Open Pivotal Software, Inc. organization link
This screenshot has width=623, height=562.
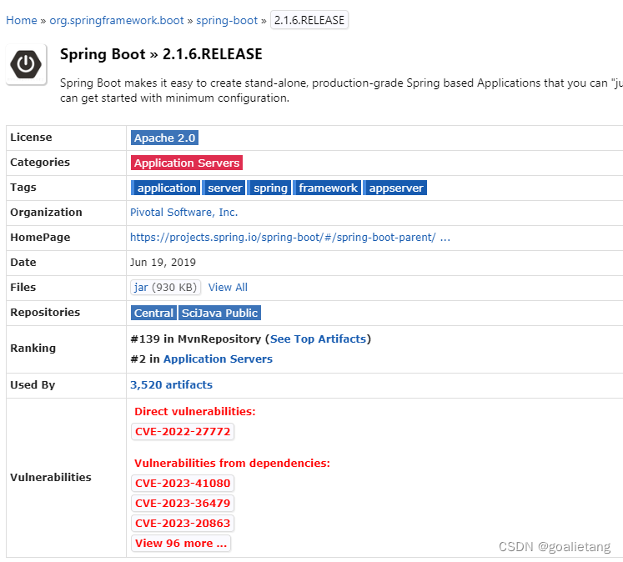184,213
